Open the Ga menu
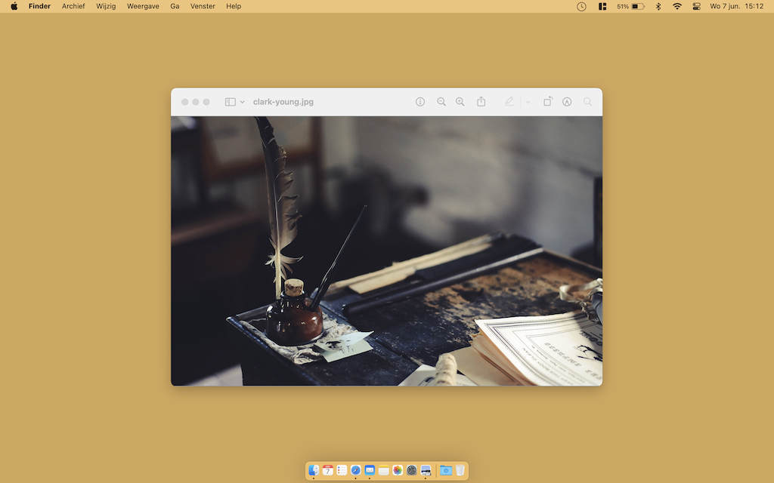This screenshot has height=483, width=774. [175, 6]
